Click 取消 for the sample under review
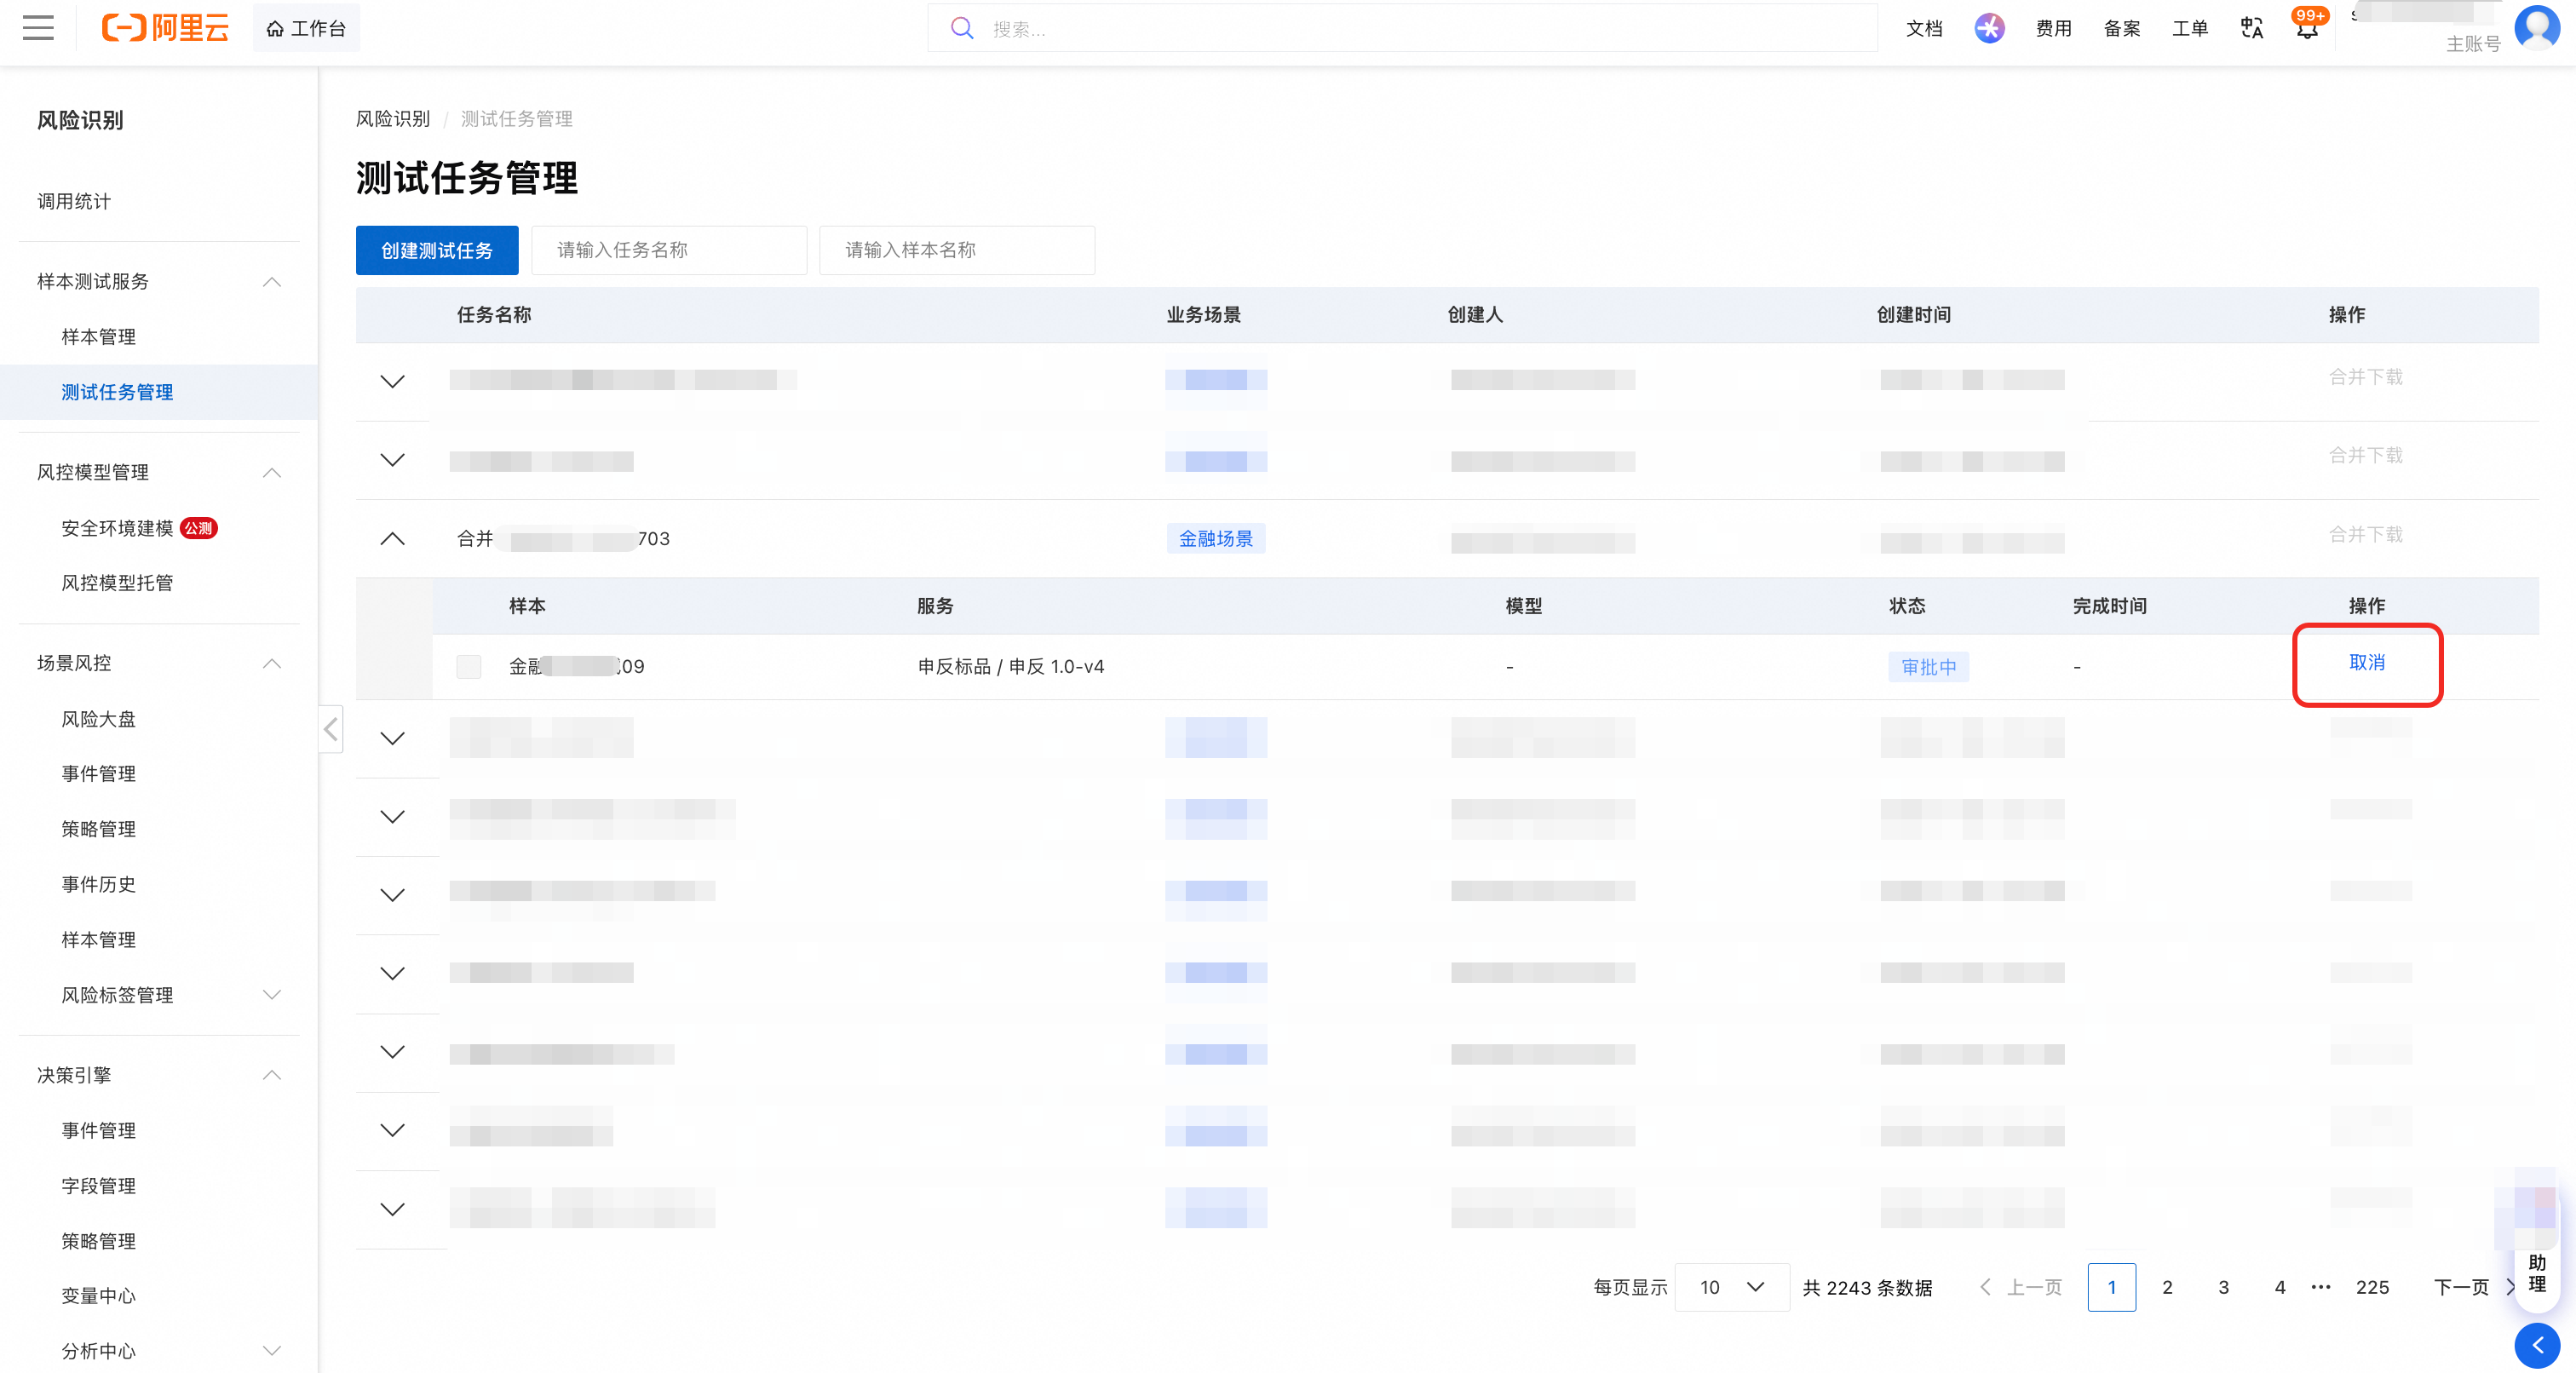The width and height of the screenshot is (2576, 1373). pyautogui.click(x=2366, y=663)
